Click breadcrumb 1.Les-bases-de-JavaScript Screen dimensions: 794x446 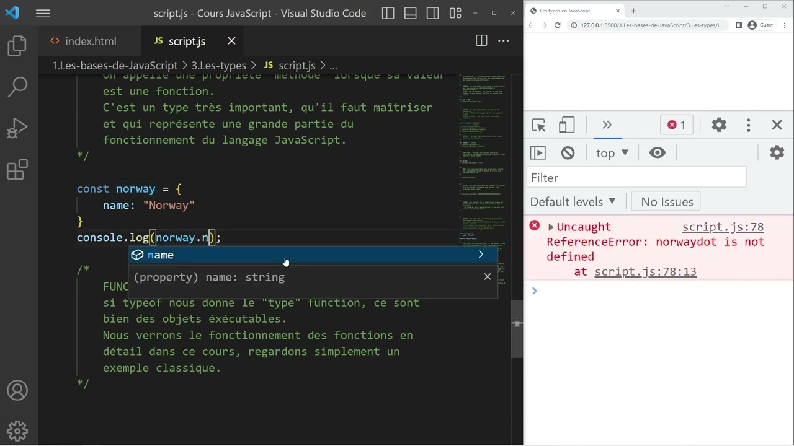click(x=115, y=65)
